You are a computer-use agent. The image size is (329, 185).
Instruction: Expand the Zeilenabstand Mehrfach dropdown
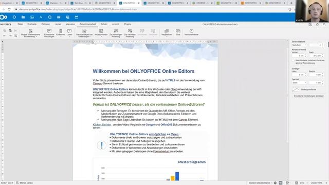(299, 45)
